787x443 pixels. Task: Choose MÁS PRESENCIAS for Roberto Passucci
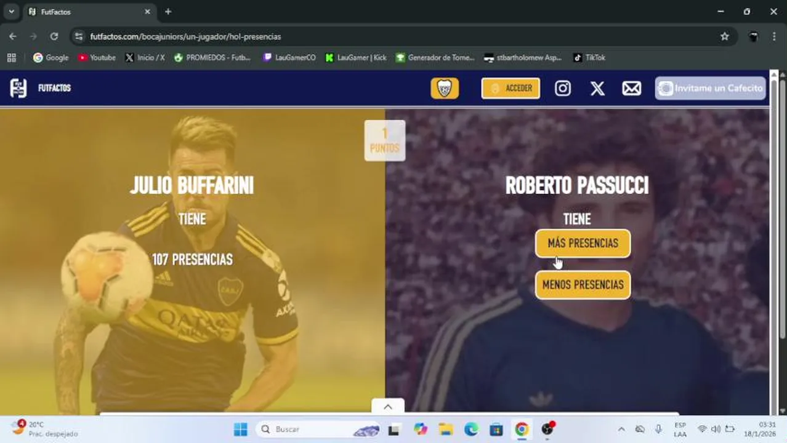(583, 244)
